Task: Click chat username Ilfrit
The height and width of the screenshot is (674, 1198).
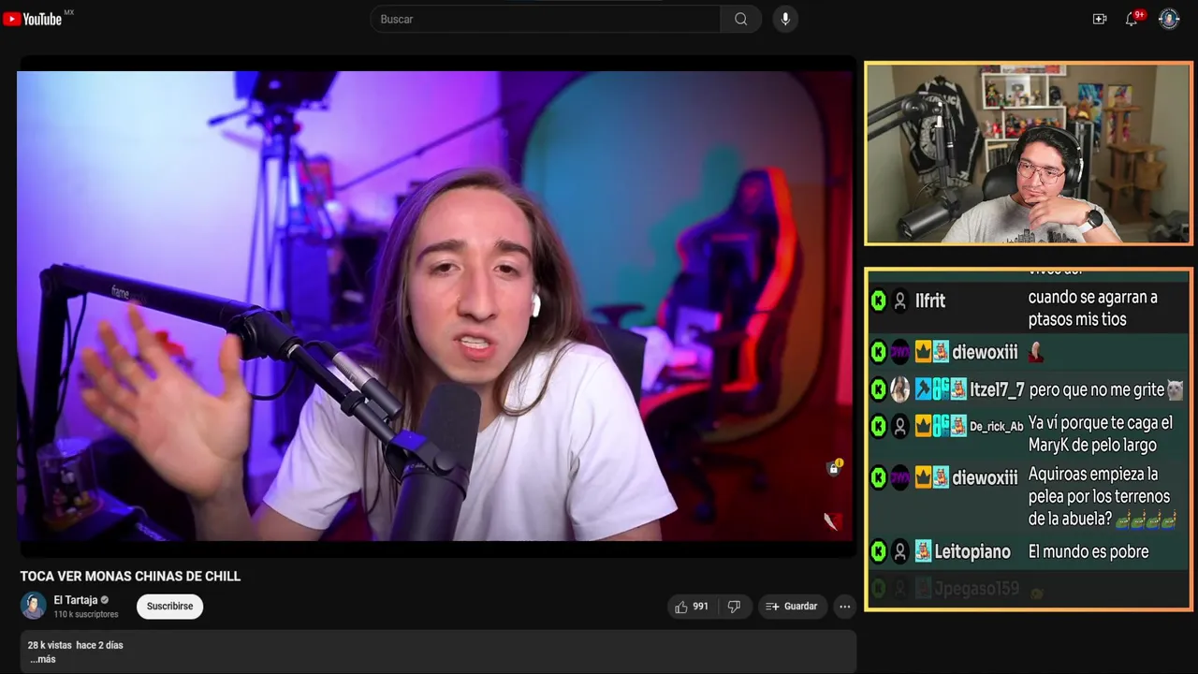Action: [930, 301]
